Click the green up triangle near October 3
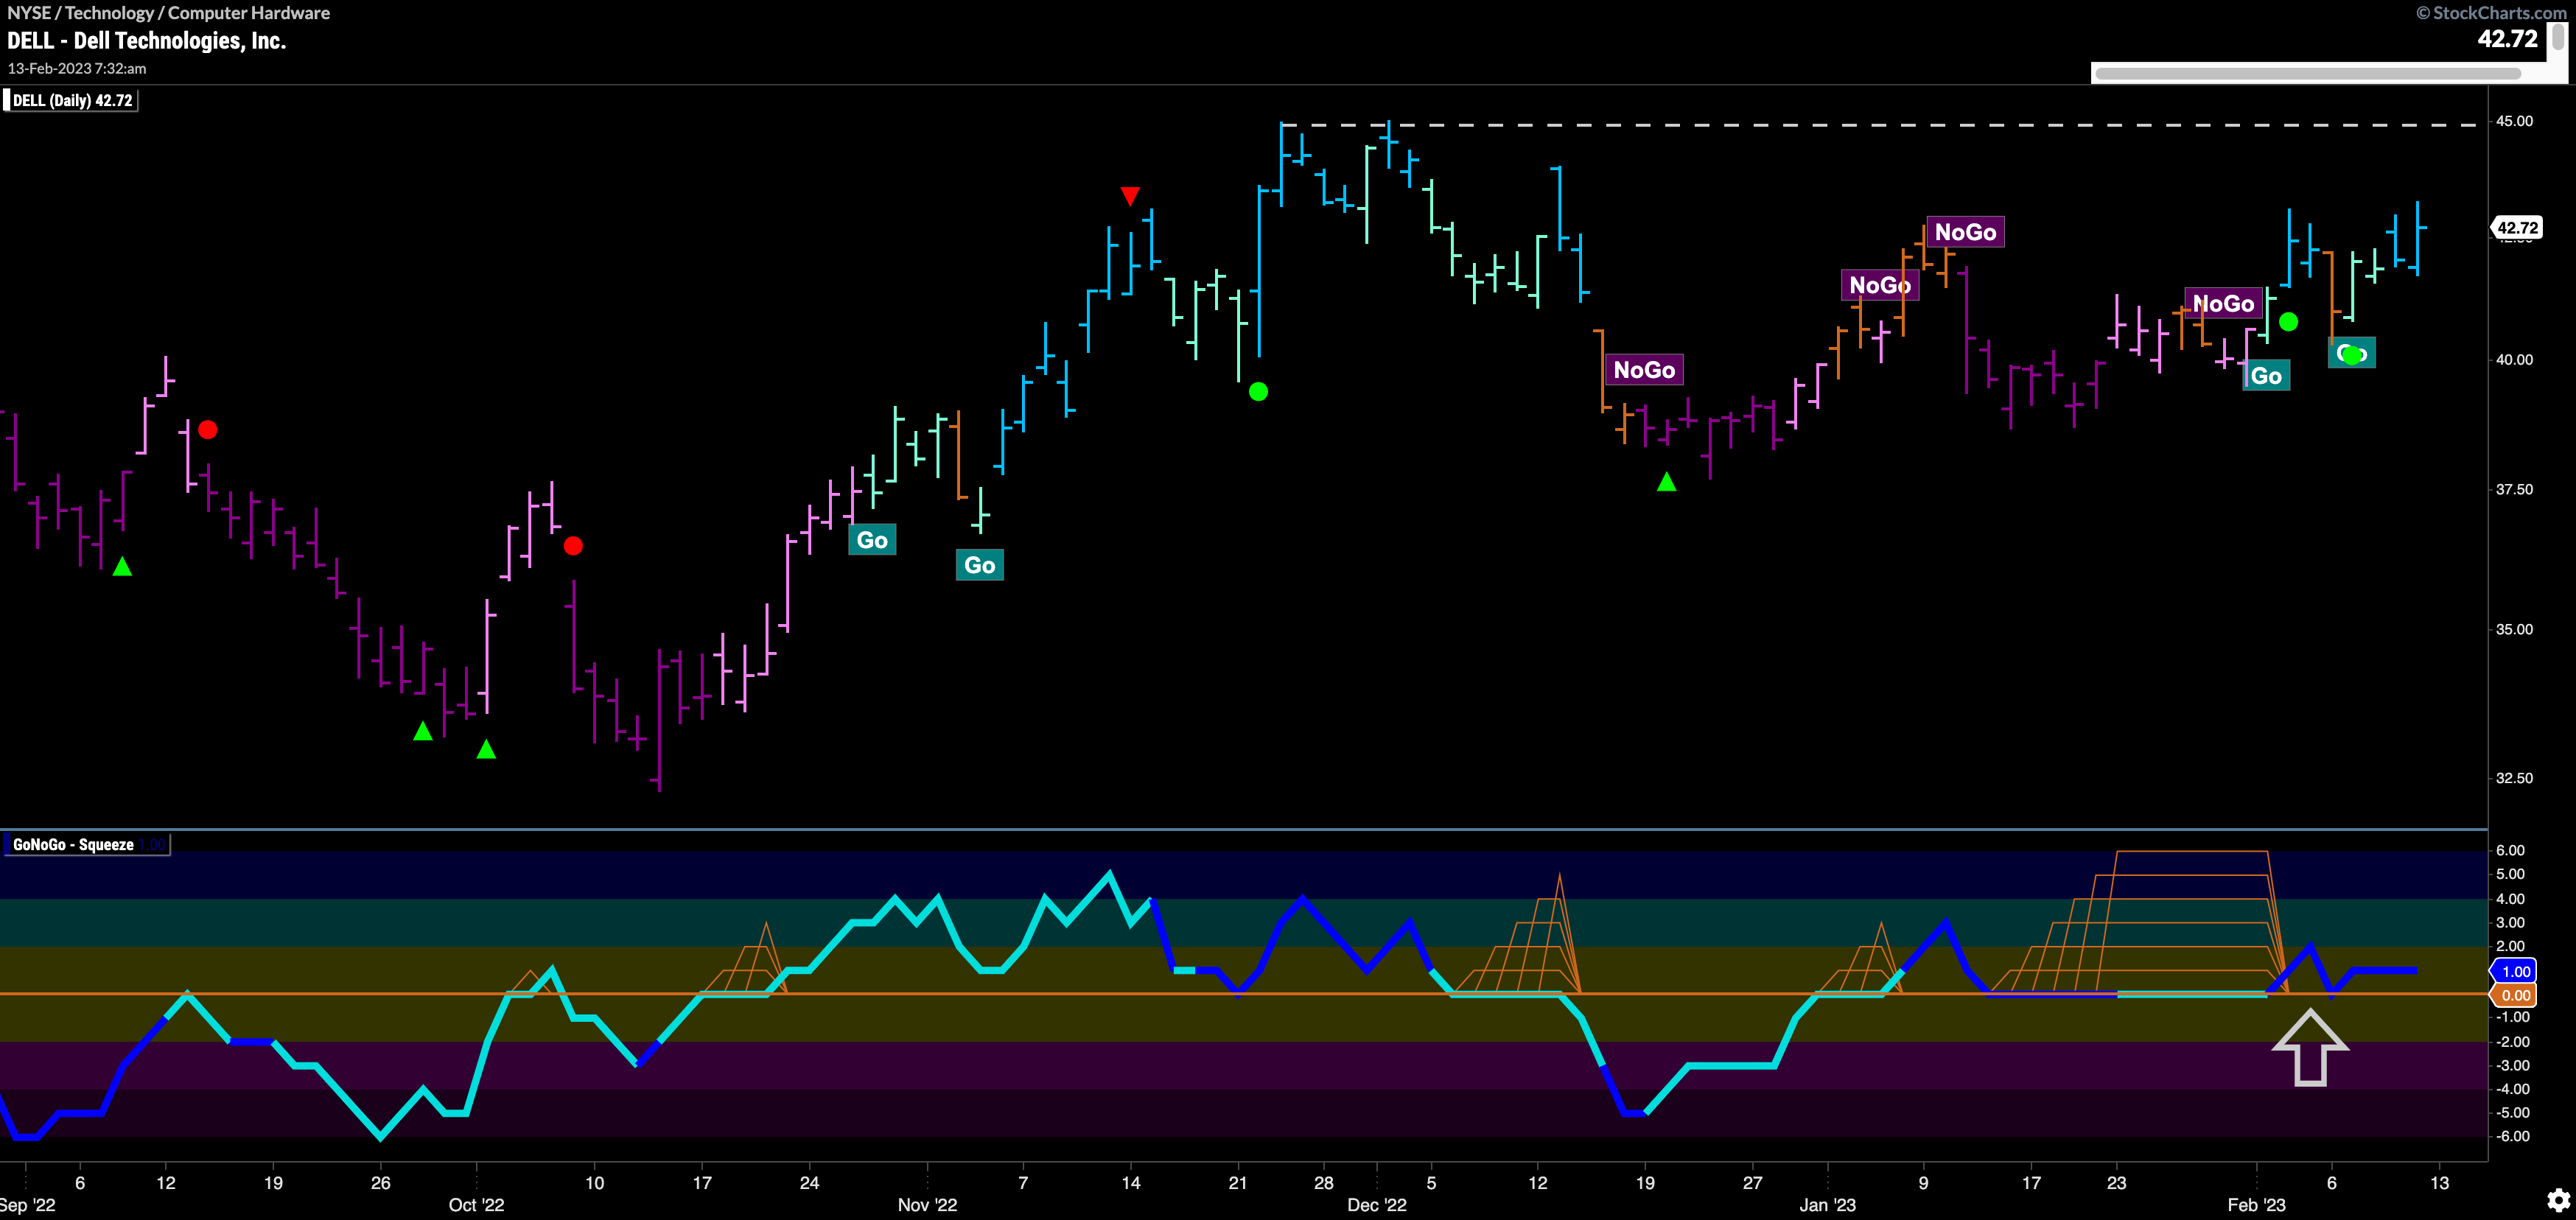The height and width of the screenshot is (1220, 2576). click(x=486, y=749)
